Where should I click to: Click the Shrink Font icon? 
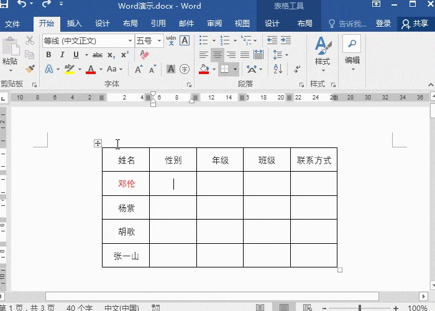click(153, 69)
